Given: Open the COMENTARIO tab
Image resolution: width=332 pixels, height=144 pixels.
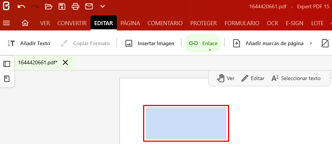Looking at the screenshot, I should point(165,23).
